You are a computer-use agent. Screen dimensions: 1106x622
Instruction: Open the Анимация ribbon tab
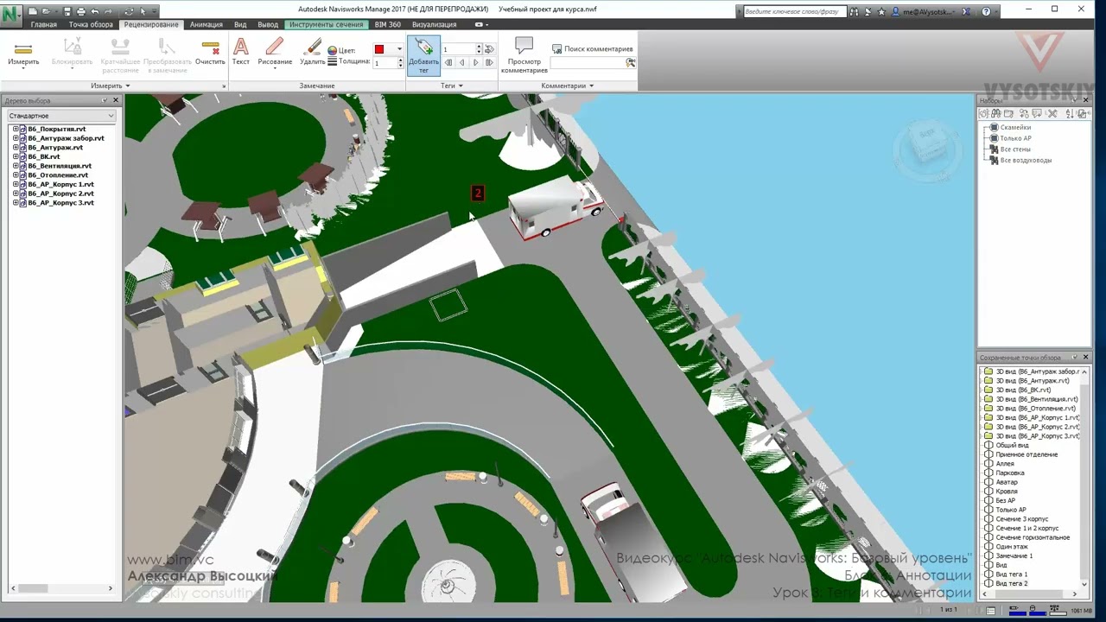pos(207,25)
